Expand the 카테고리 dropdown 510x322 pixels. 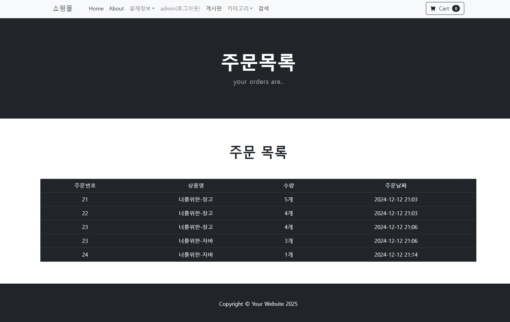[240, 8]
